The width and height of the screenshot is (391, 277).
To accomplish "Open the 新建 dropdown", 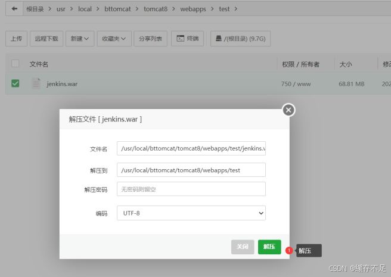I will pyautogui.click(x=80, y=39).
